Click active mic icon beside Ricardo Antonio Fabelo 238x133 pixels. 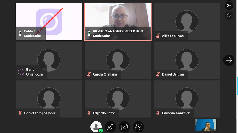coord(89,33)
